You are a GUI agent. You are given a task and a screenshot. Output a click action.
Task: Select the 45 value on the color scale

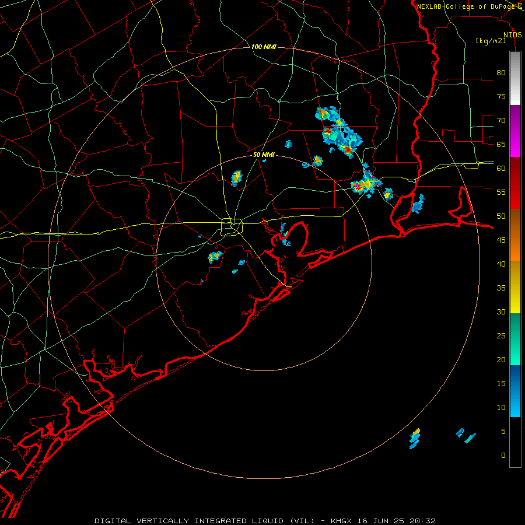(501, 240)
